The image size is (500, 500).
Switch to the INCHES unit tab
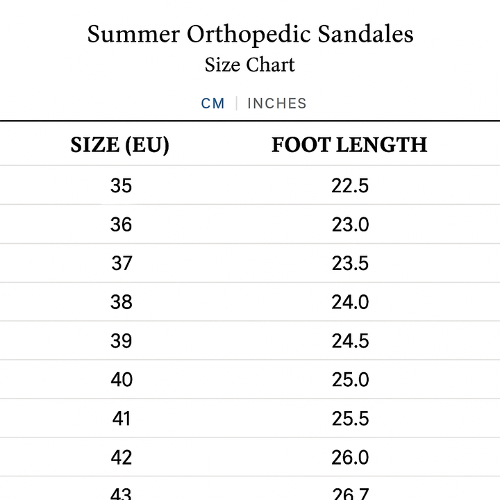click(276, 103)
